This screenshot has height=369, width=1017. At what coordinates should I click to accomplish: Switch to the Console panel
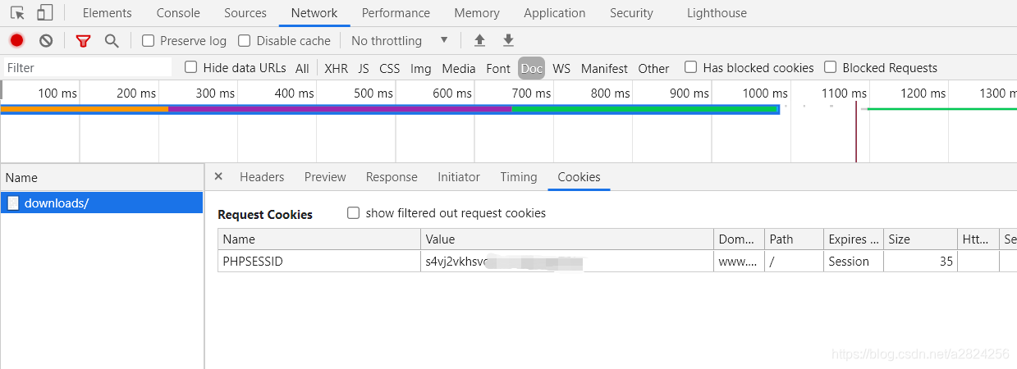point(178,13)
